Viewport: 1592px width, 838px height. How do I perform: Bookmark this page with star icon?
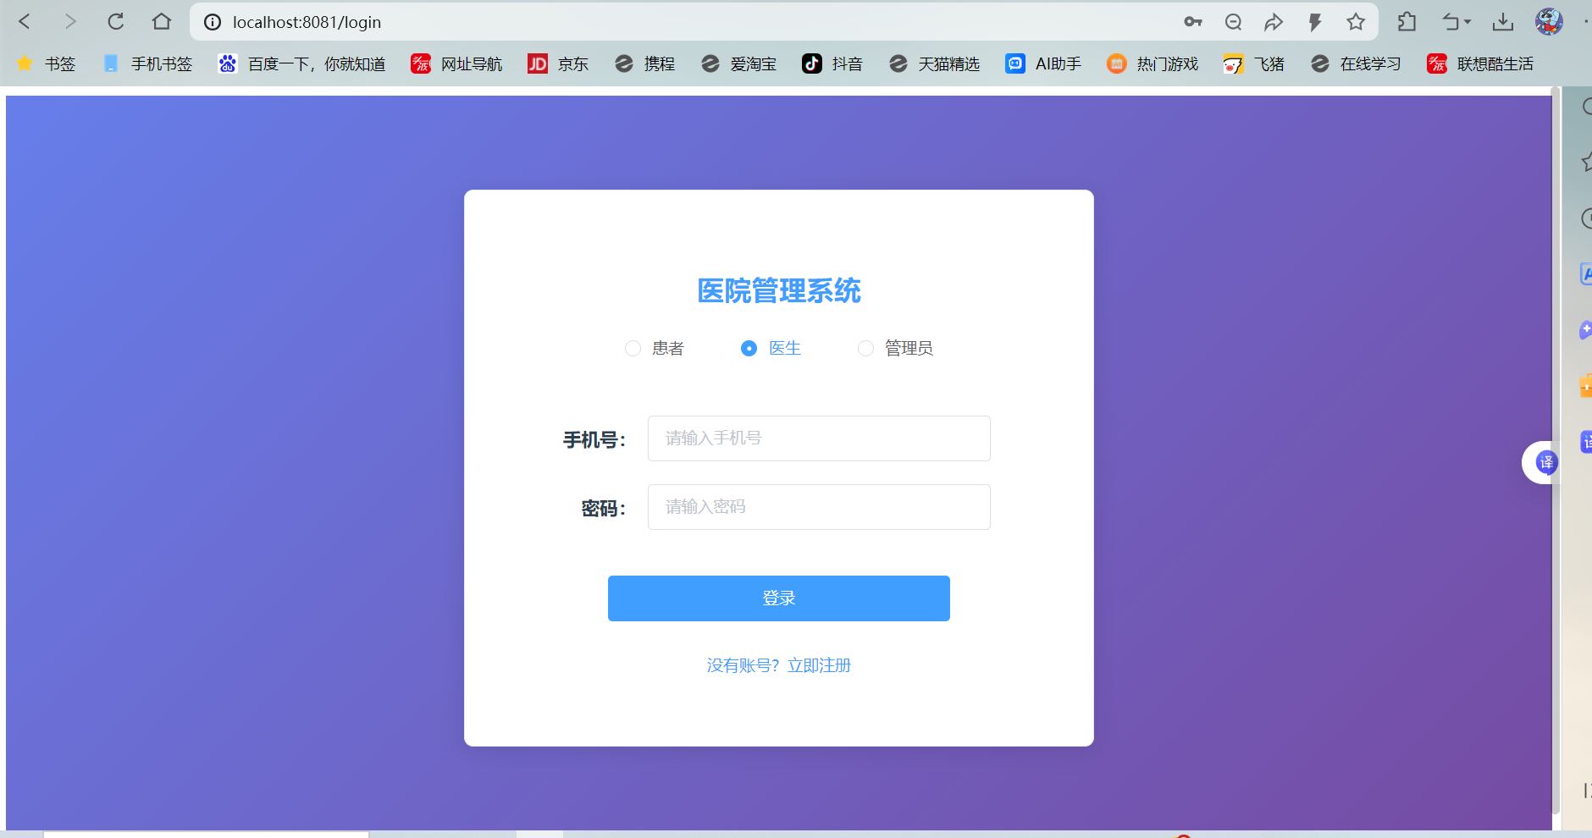(x=1356, y=22)
